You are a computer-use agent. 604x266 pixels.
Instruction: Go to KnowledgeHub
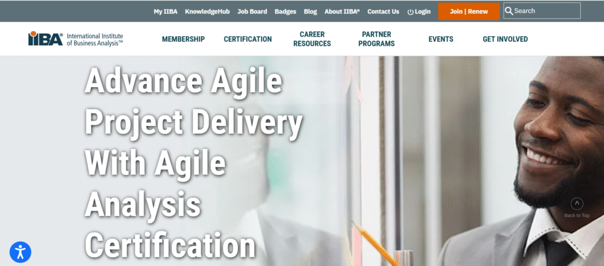207,12
